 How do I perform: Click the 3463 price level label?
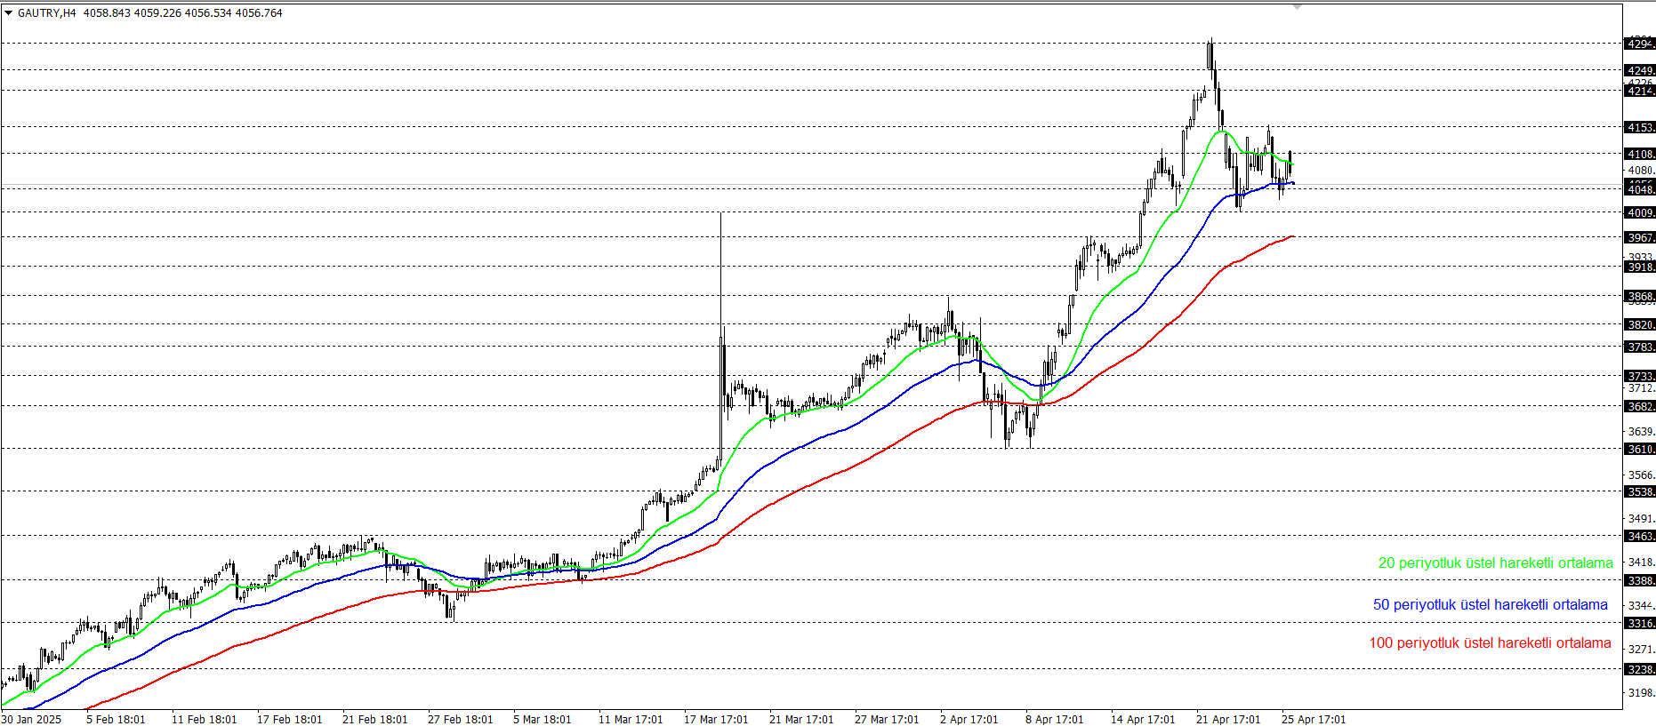tap(1640, 537)
